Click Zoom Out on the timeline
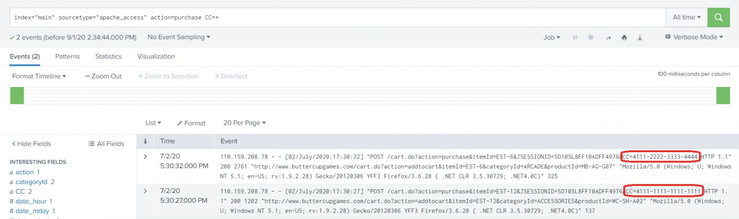739x219 pixels. tap(103, 76)
